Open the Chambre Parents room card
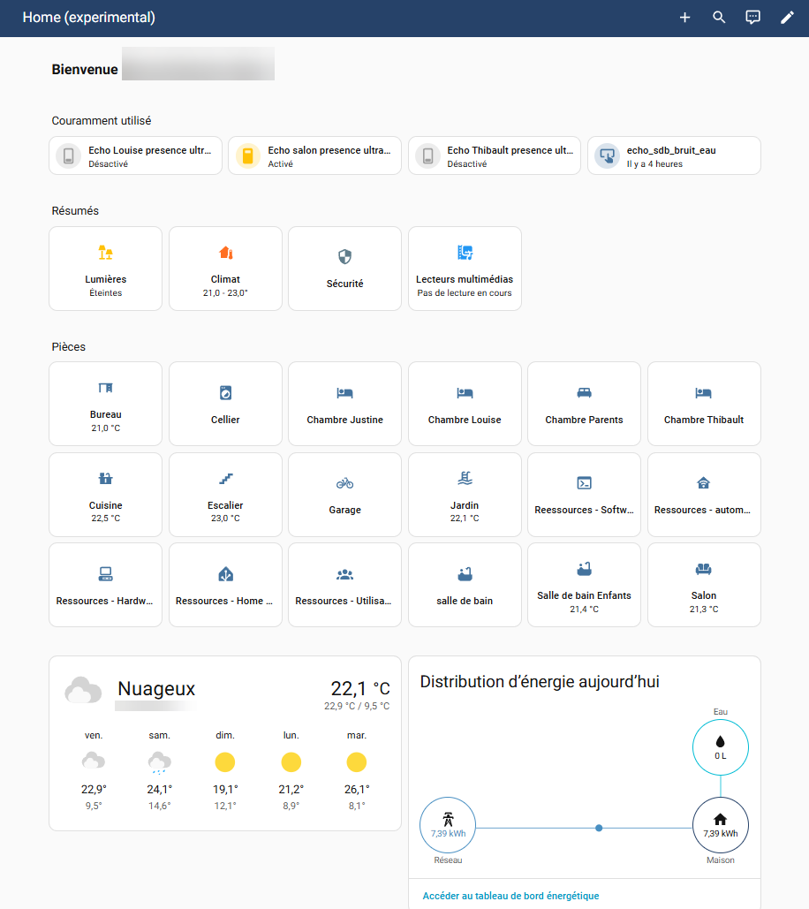Image resolution: width=809 pixels, height=909 pixels. 584,404
